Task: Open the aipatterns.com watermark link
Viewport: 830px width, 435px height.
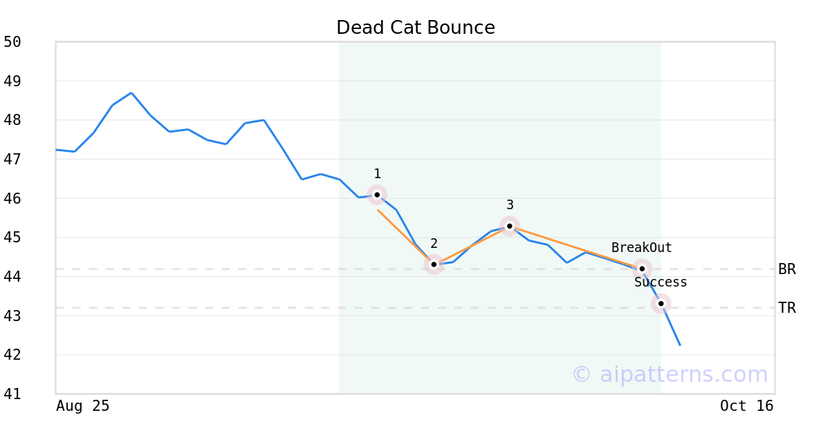Action: (670, 374)
